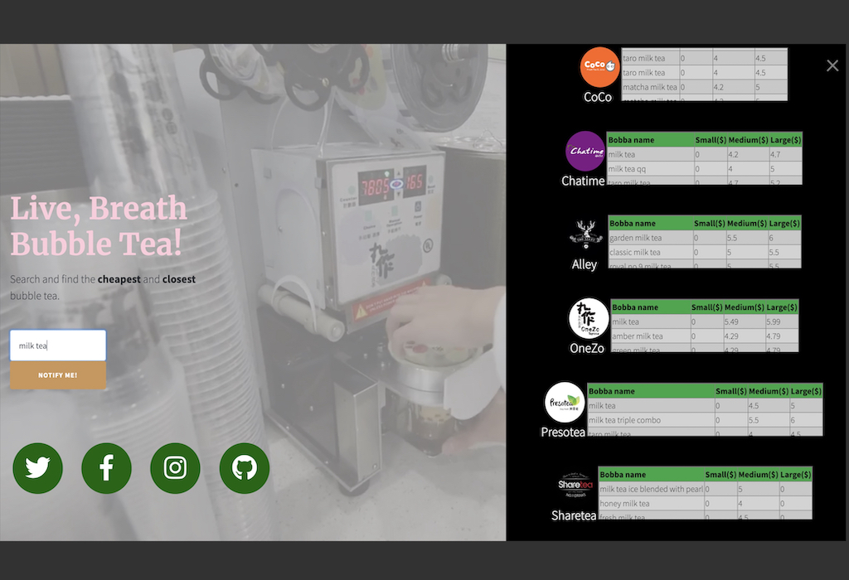Click the CoCo brand logo
The width and height of the screenshot is (849, 580).
tap(599, 67)
